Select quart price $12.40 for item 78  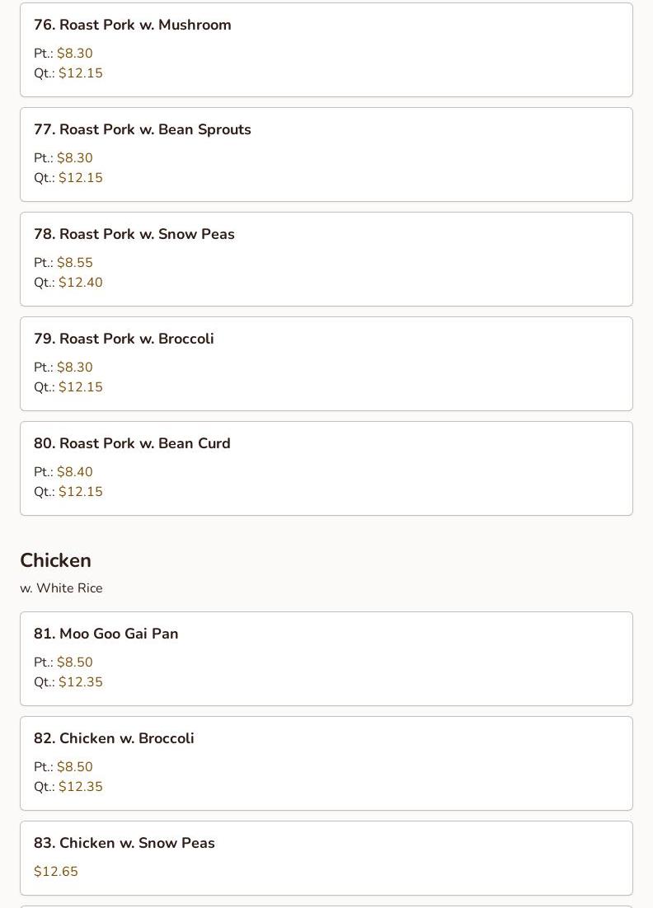point(80,283)
